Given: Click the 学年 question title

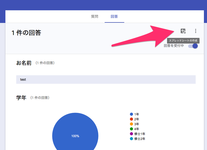Looking at the screenshot, I should 21,97.
